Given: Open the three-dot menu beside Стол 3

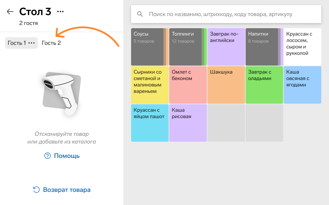Looking at the screenshot, I should [60, 12].
